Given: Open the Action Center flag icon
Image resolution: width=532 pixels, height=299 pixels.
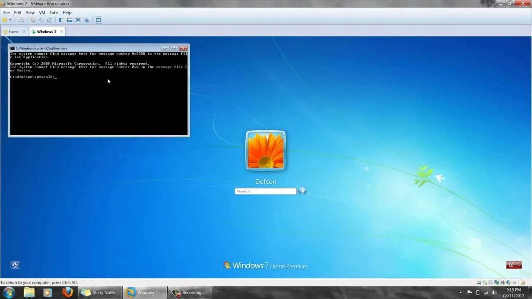Looking at the screenshot, I should point(470,292).
